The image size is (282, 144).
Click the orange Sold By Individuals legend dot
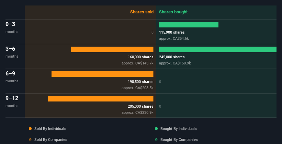point(30,129)
